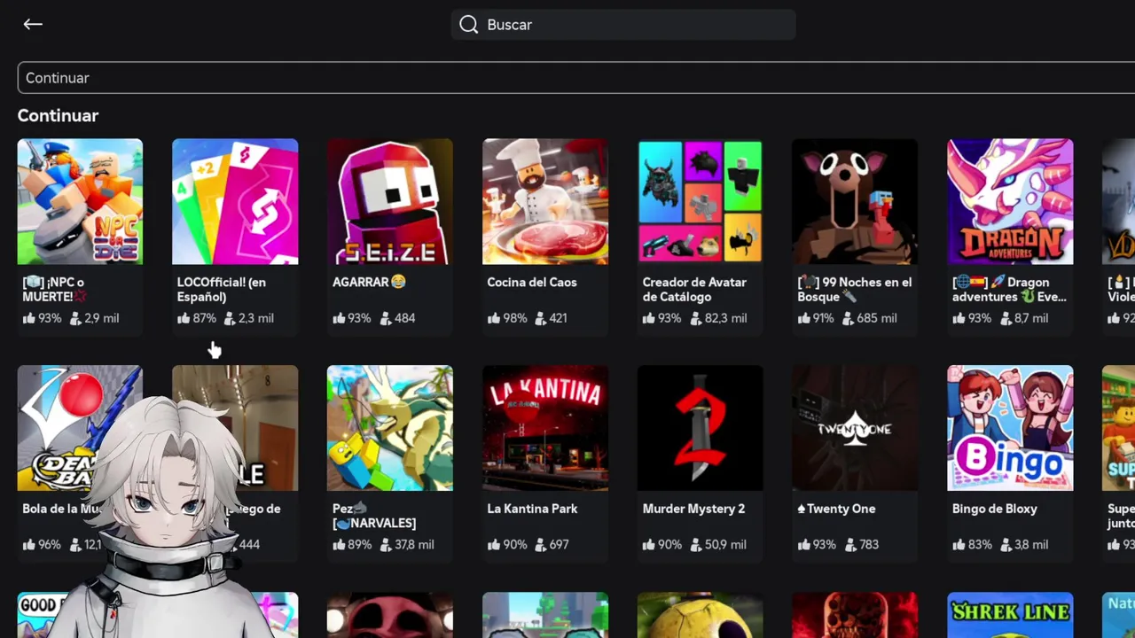This screenshot has width=1135, height=638.
Task: Click the thumbs-up icon under NPC o MUERTE
Action: tap(29, 318)
